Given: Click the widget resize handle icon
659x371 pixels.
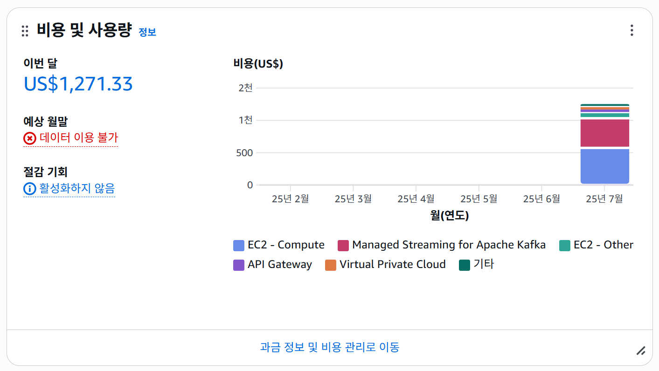Looking at the screenshot, I should click(641, 350).
